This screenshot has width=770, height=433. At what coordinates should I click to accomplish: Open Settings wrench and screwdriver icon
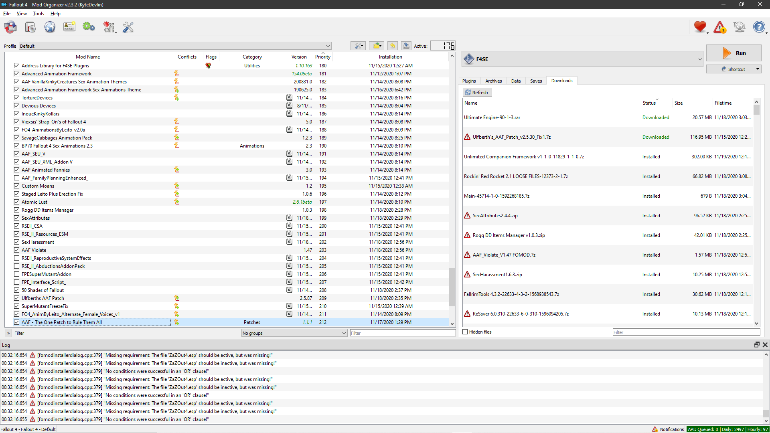tap(128, 27)
